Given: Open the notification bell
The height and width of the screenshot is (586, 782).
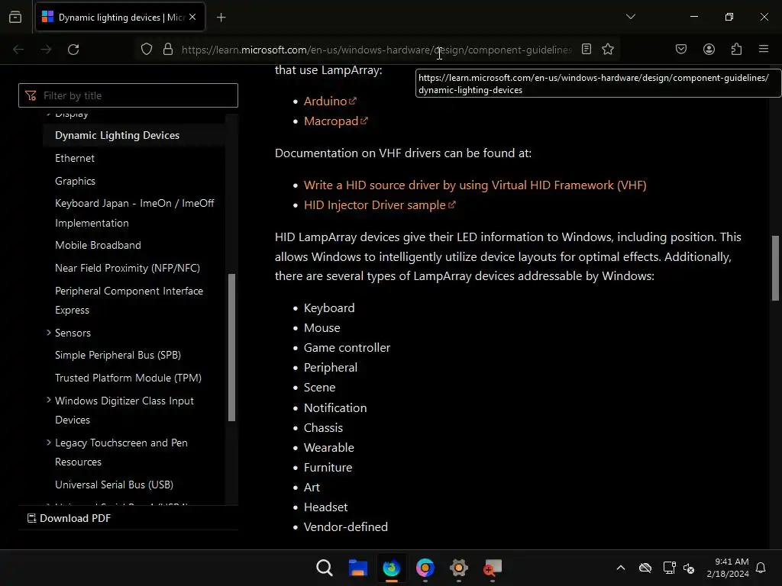Looking at the screenshot, I should [761, 568].
